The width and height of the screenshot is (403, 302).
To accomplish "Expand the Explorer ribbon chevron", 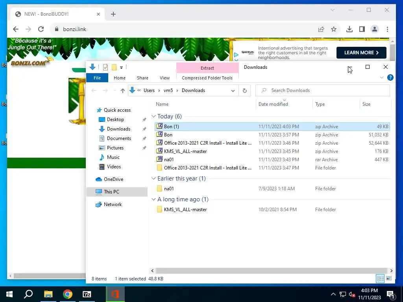I will (382, 77).
